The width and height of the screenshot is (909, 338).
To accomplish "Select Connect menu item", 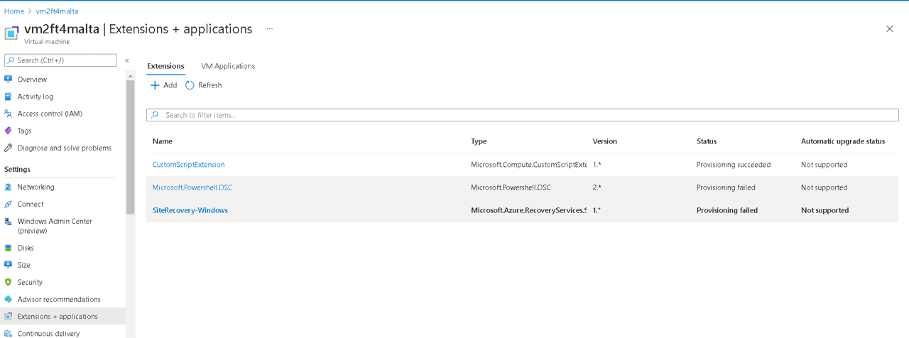I will tap(31, 204).
